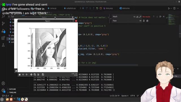Open dropdown next to Run button
The height and width of the screenshot is (102, 181).
171,8
